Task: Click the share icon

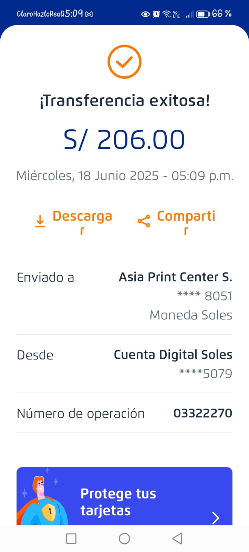Action: pos(144,221)
